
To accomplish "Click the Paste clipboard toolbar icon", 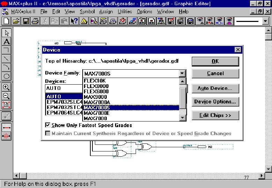I will 65,21.
